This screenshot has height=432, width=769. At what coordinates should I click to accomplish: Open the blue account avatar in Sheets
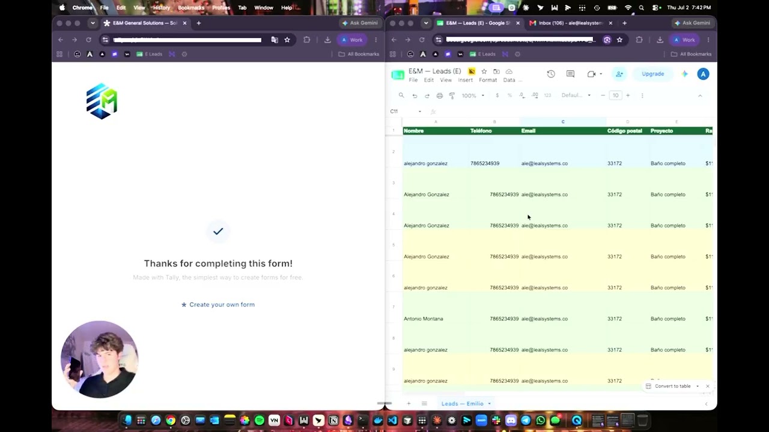(x=703, y=74)
